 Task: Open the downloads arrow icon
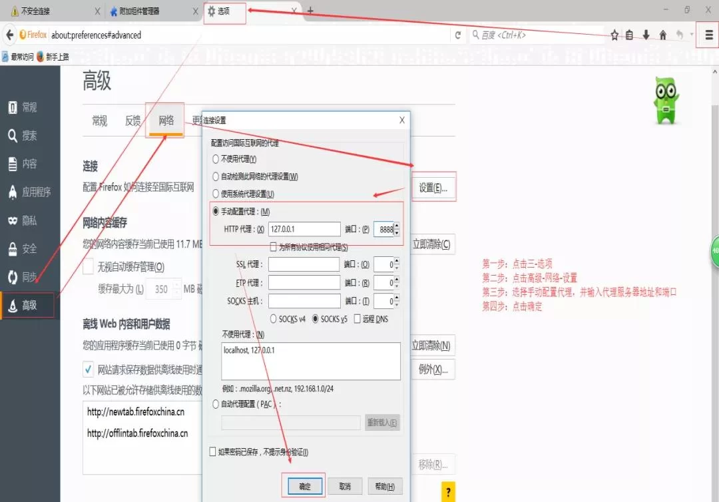646,35
